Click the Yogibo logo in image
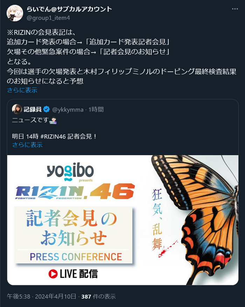245x307 pixels. 70,172
